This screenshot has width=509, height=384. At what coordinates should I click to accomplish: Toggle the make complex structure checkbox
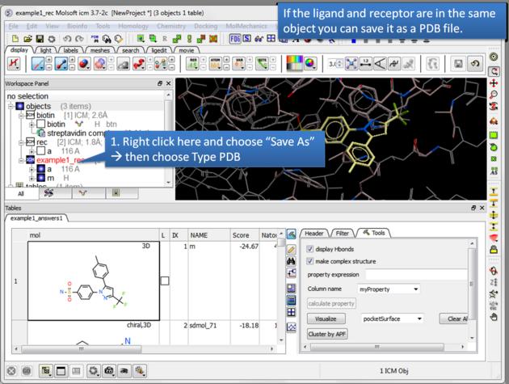pyautogui.click(x=310, y=261)
